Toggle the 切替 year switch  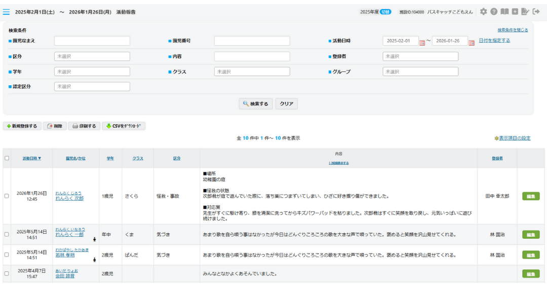(x=385, y=12)
